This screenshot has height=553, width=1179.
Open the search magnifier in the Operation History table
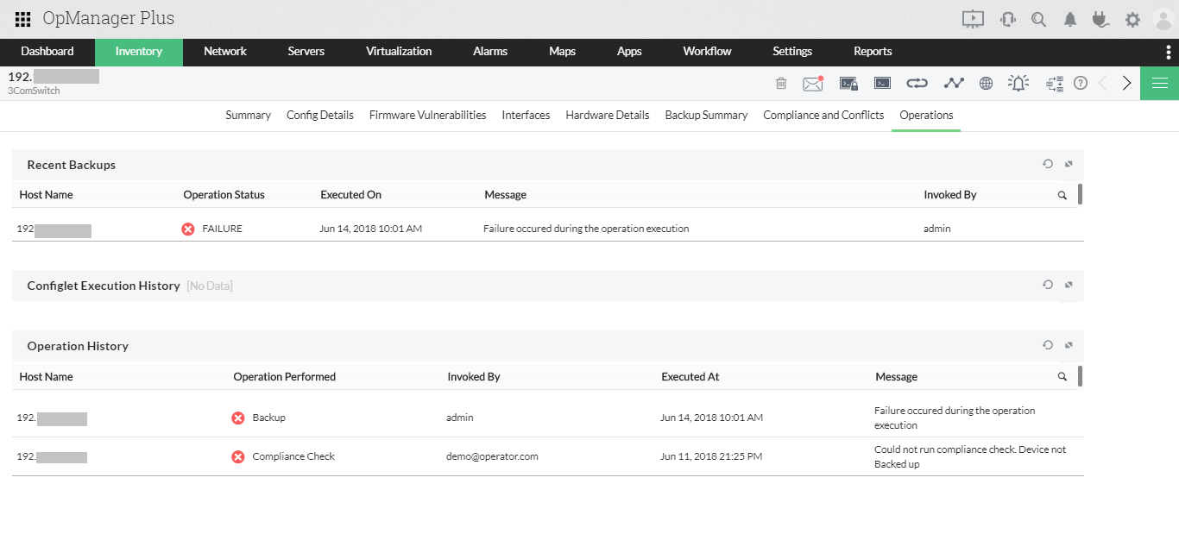click(1062, 376)
